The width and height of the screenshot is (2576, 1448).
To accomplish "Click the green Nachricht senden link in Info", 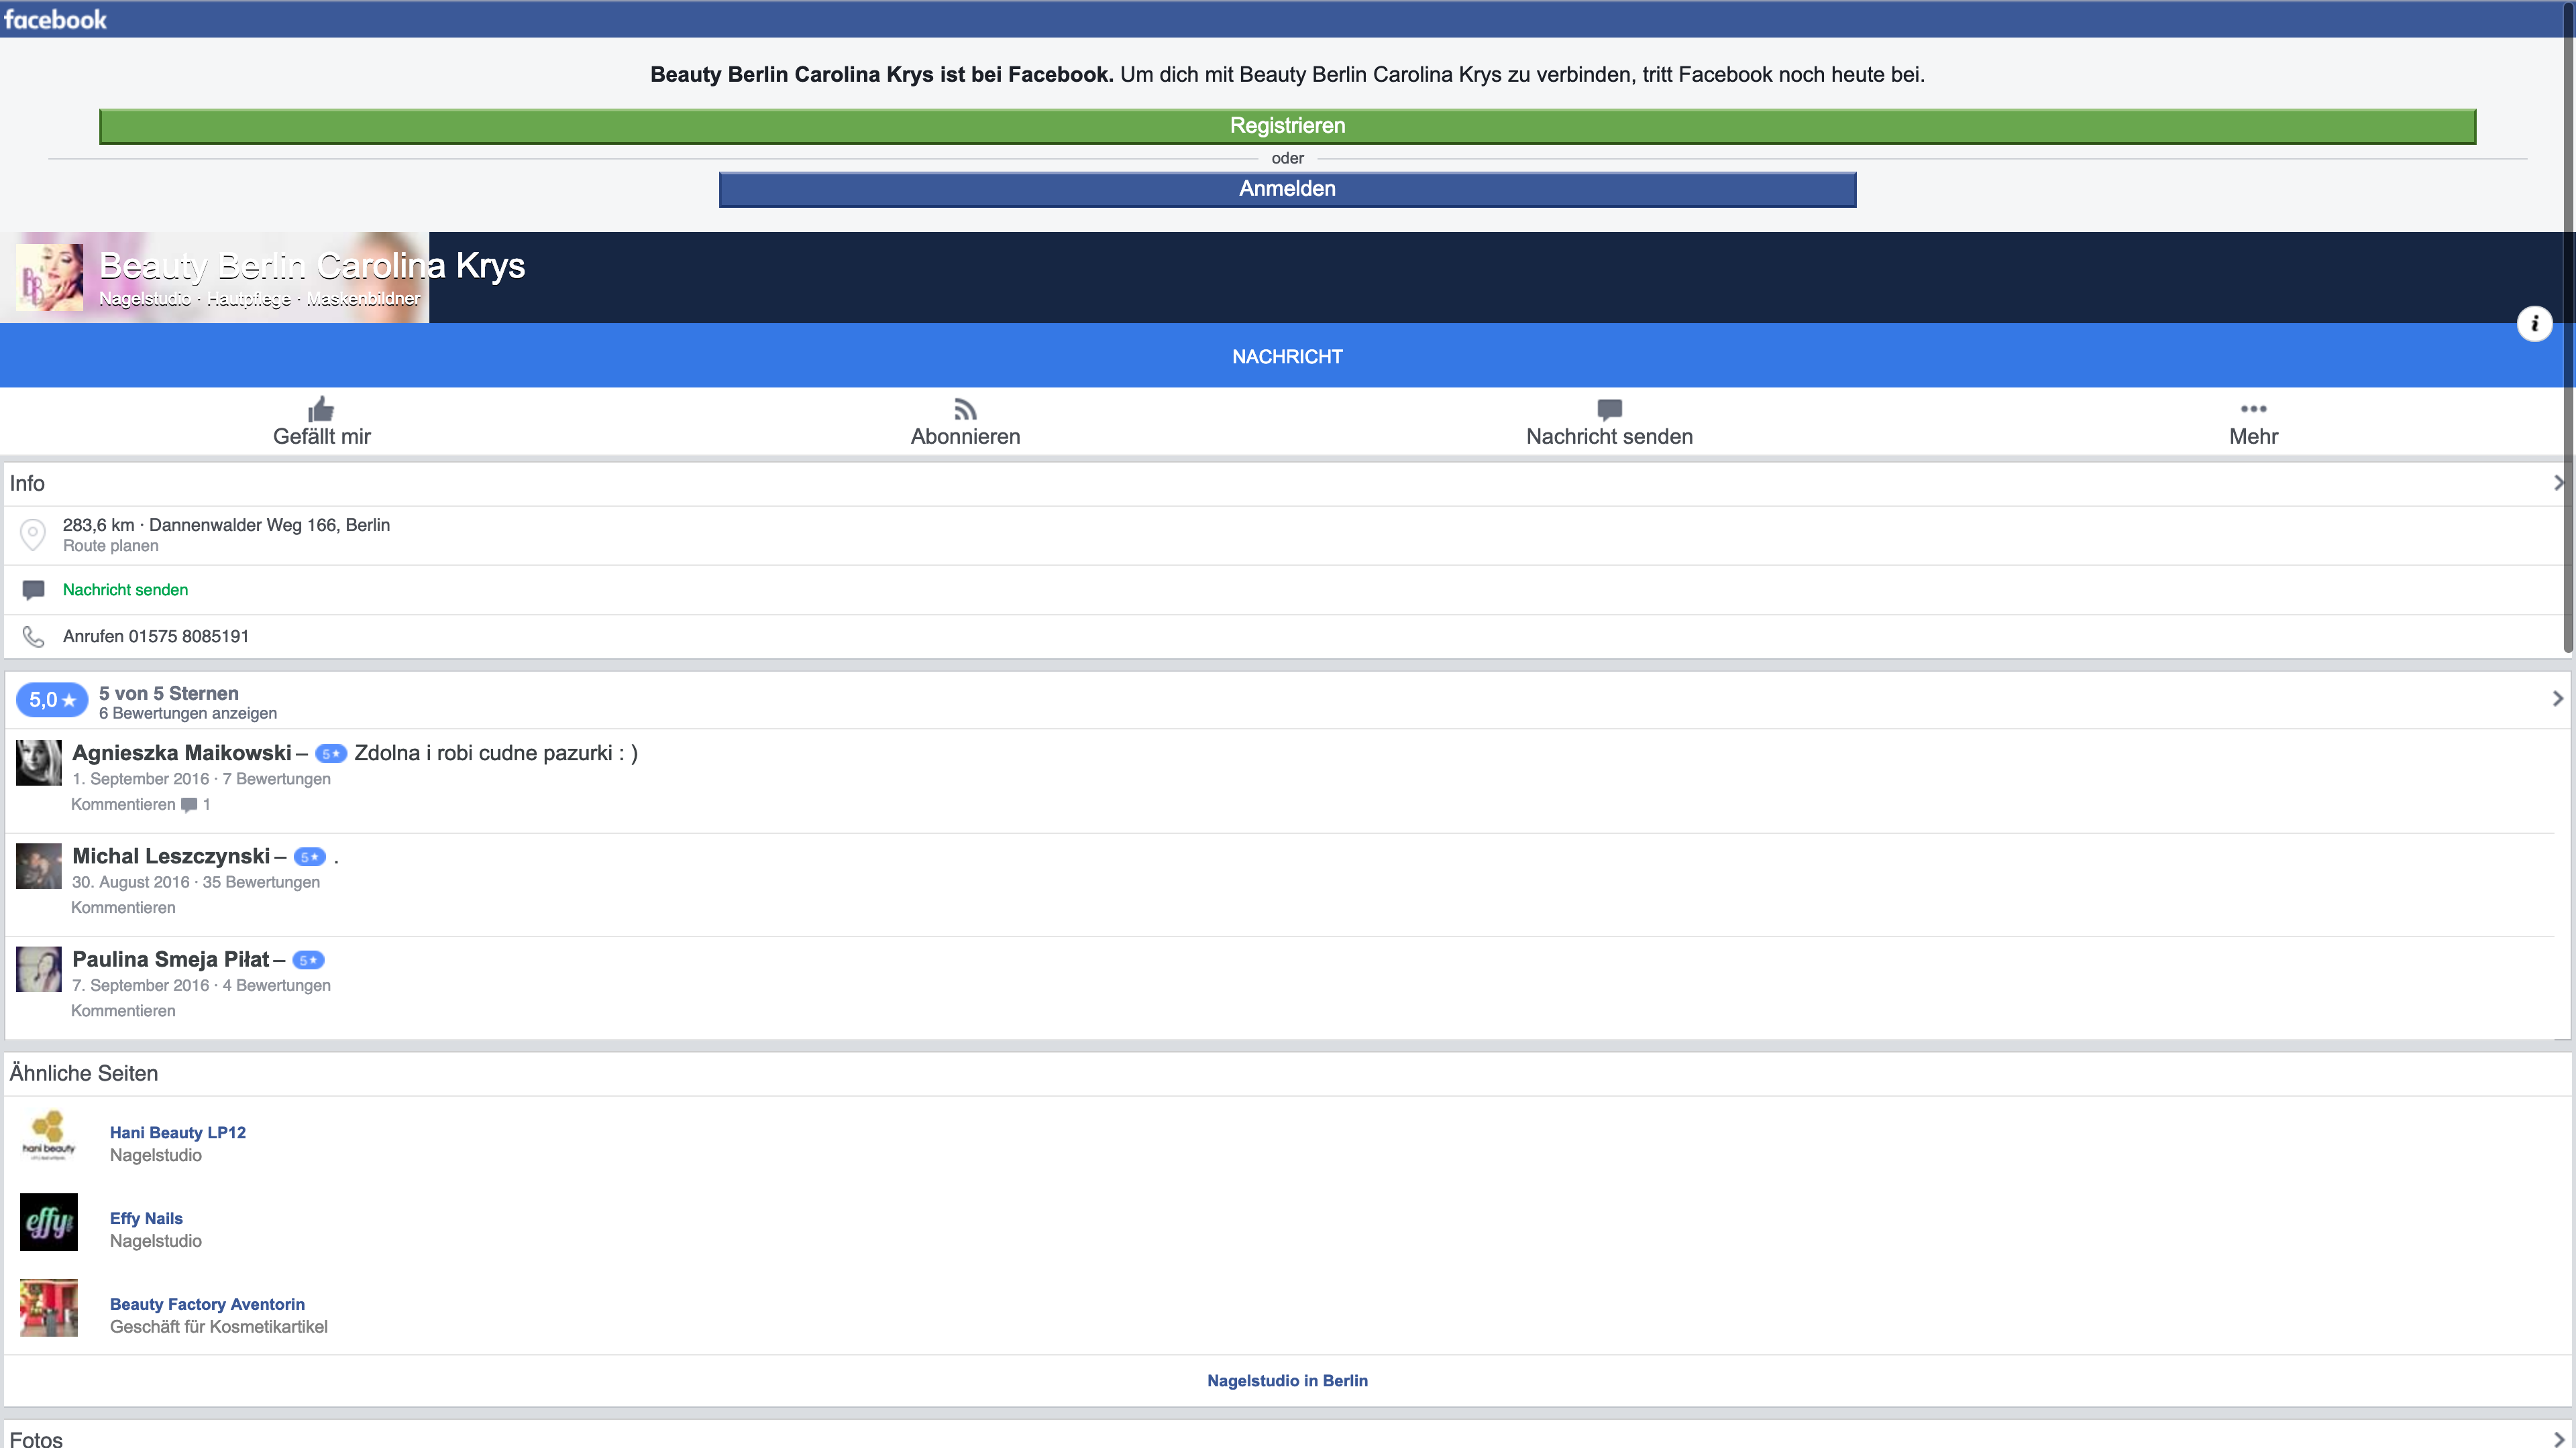I will pyautogui.click(x=125, y=590).
